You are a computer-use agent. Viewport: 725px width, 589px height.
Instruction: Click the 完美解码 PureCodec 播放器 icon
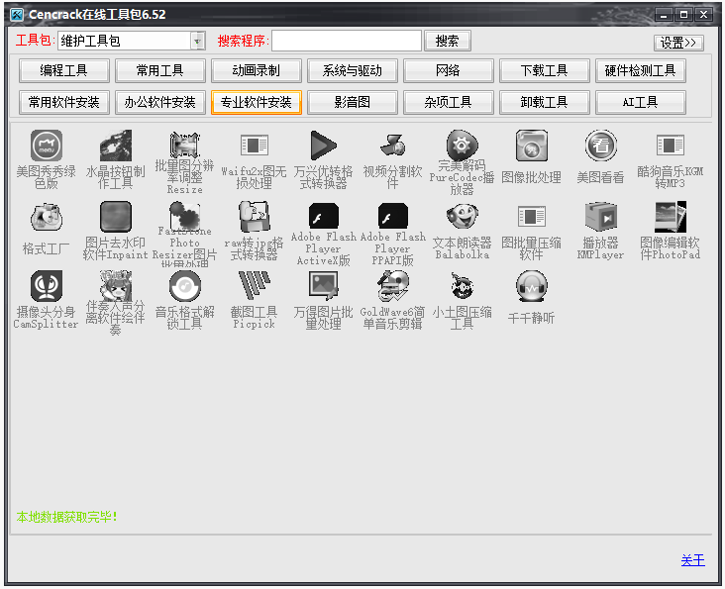click(x=462, y=147)
